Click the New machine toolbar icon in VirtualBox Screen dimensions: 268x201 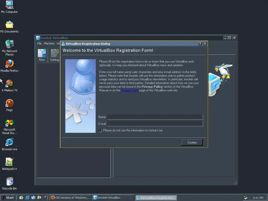42,55
